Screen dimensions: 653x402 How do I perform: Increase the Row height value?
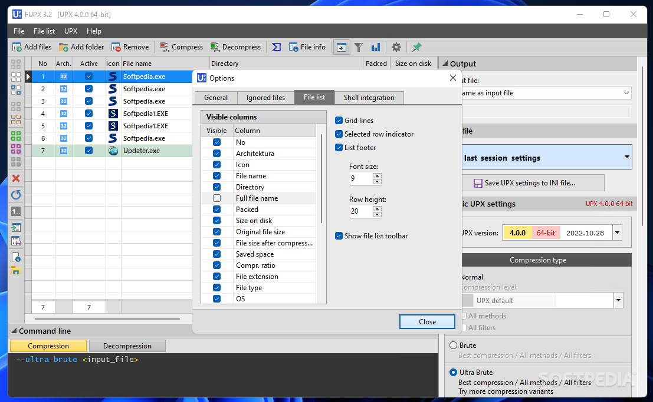click(378, 209)
